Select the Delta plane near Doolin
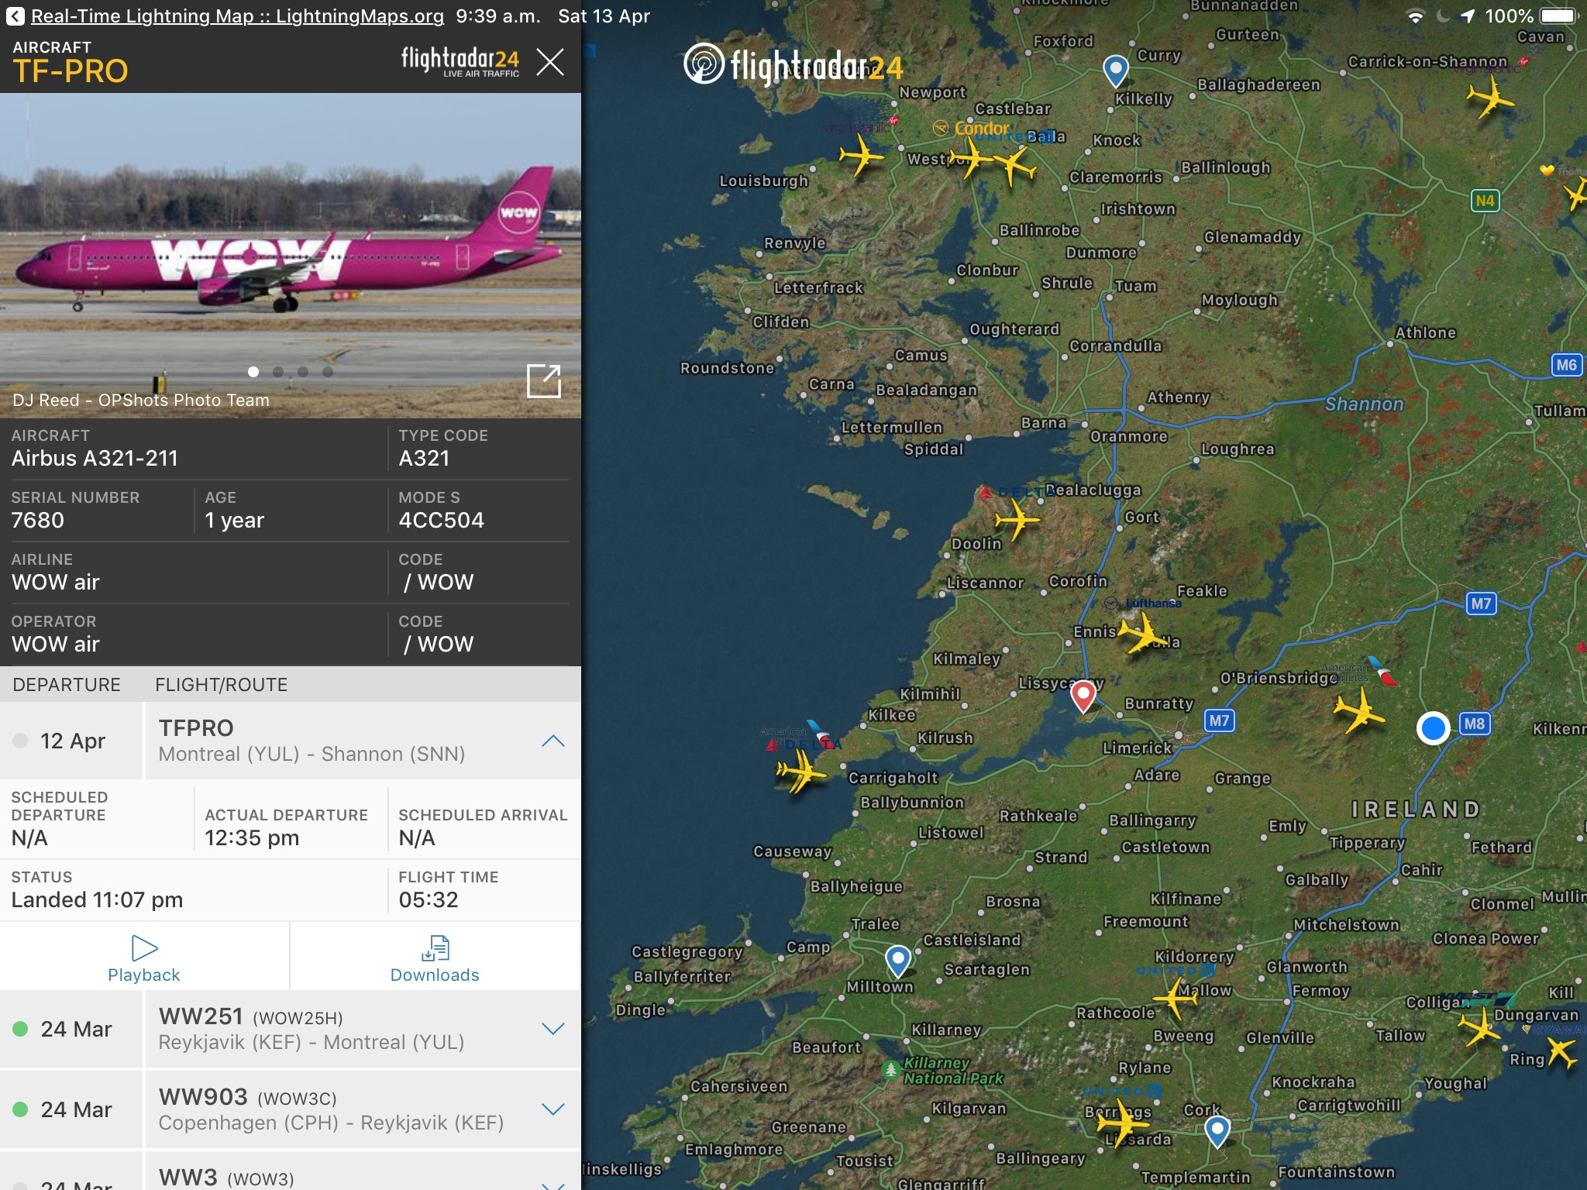This screenshot has height=1190, width=1587. (x=1016, y=519)
